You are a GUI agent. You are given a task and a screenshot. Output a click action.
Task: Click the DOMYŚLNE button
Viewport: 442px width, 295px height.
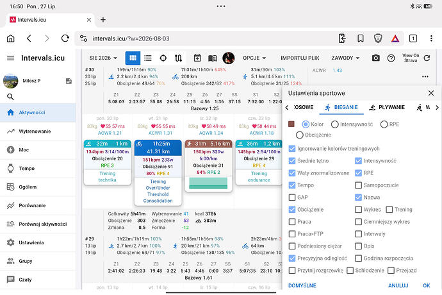point(302,285)
